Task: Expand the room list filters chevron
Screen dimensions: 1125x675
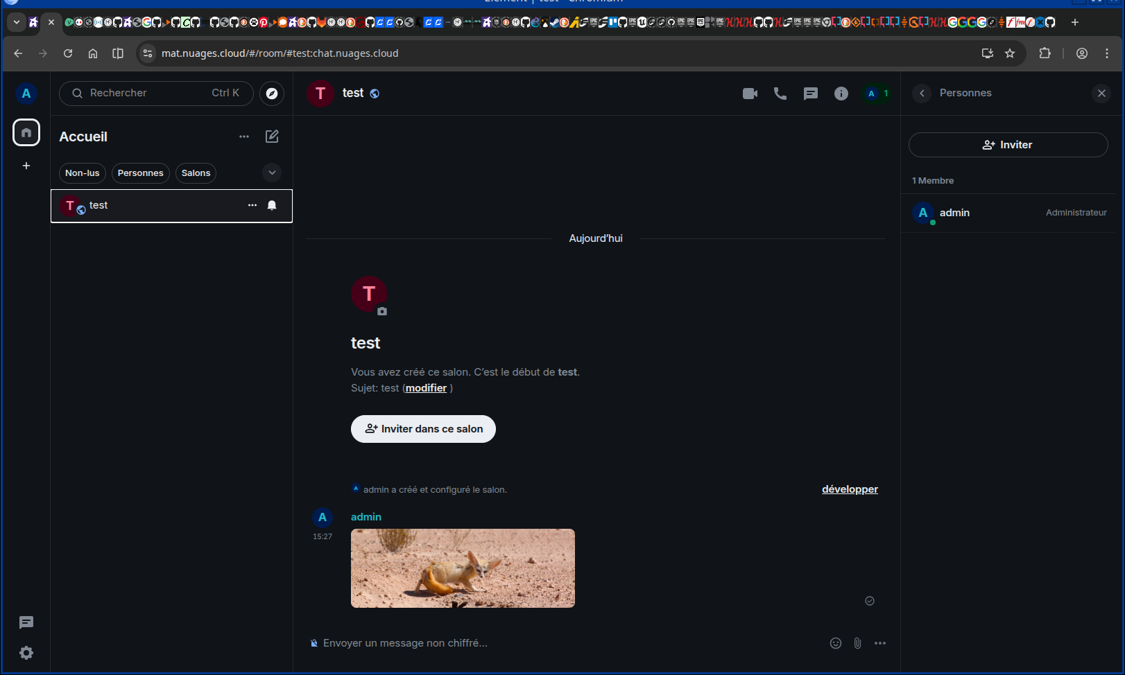Action: [x=272, y=173]
